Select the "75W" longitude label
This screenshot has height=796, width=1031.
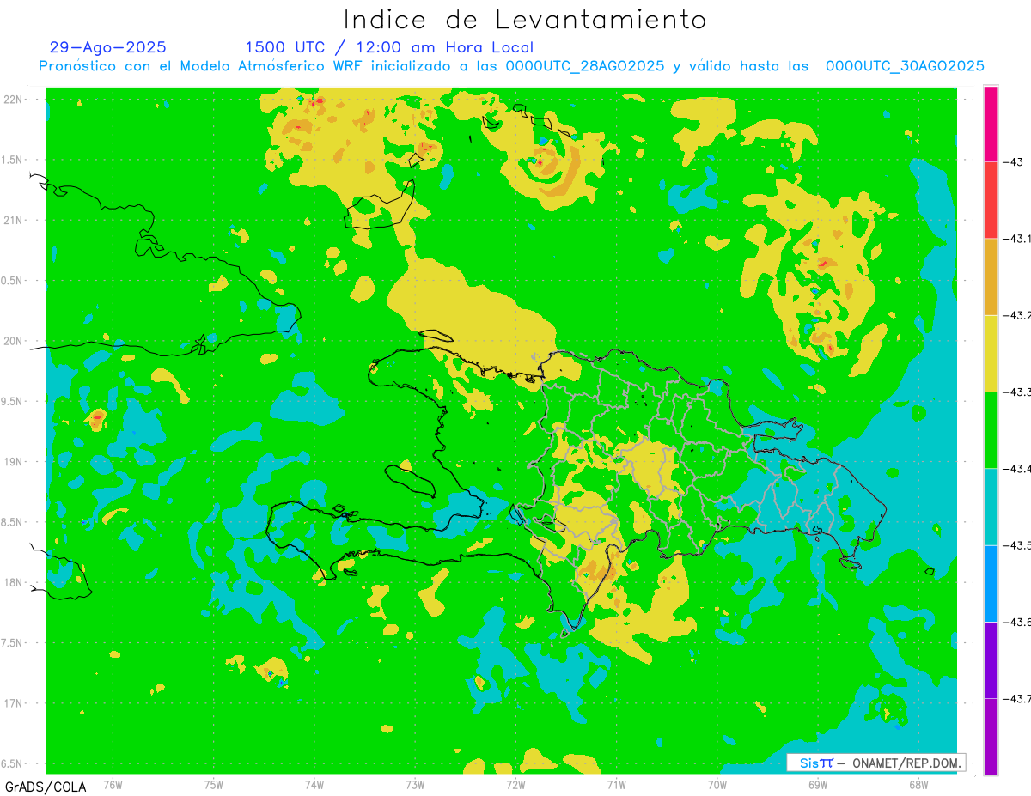[x=213, y=784]
